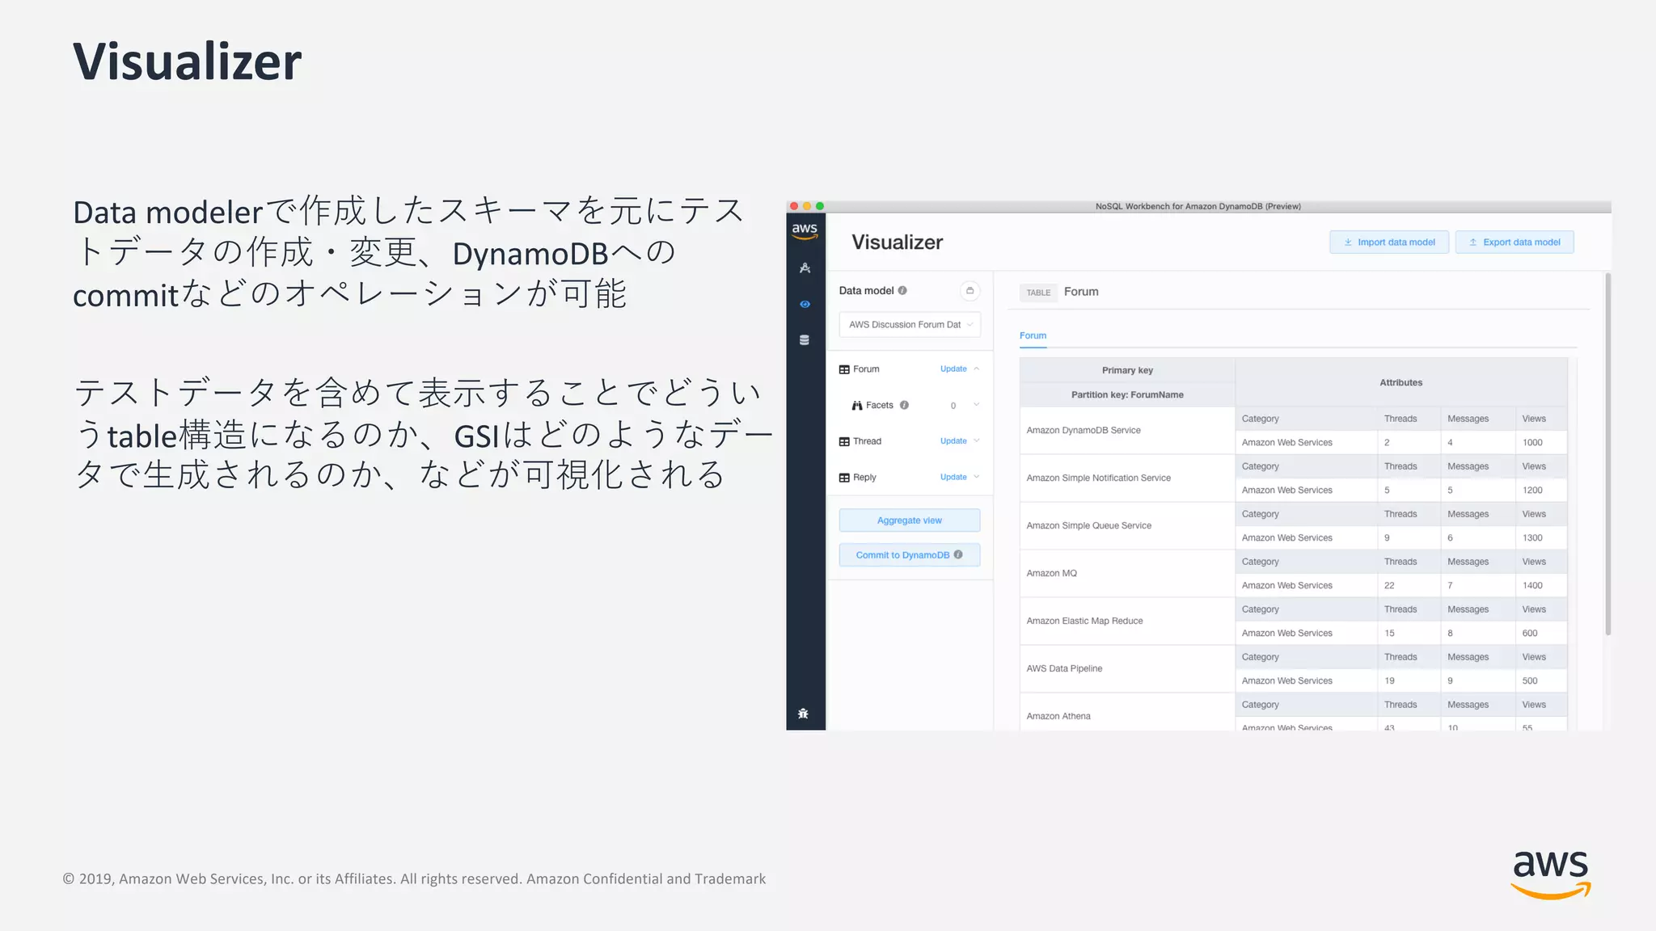Click the AWS logo in slide footer
The width and height of the screenshot is (1656, 931).
[1551, 874]
